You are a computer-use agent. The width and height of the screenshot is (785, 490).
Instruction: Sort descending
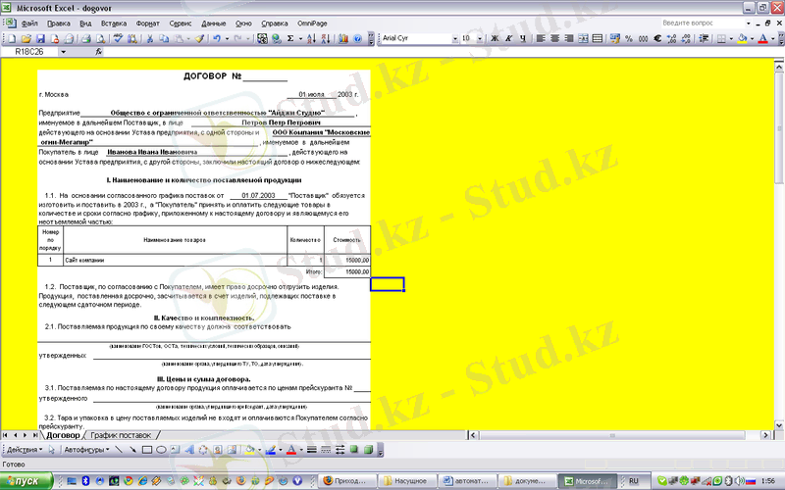[326, 38]
